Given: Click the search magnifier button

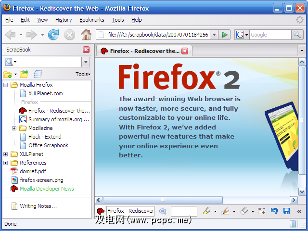Looking at the screenshot, I should [297, 35].
